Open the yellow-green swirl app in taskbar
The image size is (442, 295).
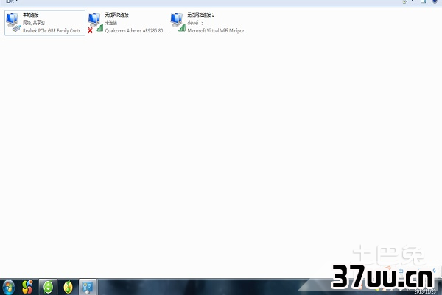(68, 287)
